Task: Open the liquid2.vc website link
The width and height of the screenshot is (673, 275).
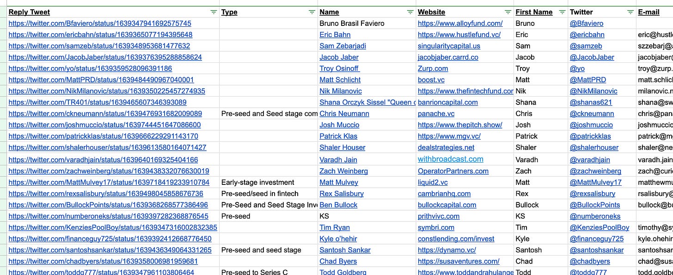Action: coord(433,183)
